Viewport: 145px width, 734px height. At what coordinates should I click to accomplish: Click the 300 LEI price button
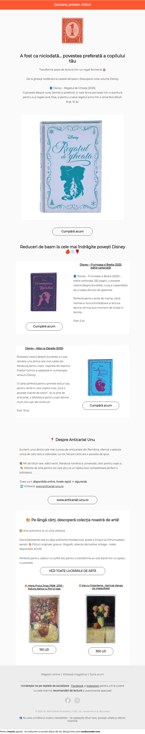tap(101, 651)
